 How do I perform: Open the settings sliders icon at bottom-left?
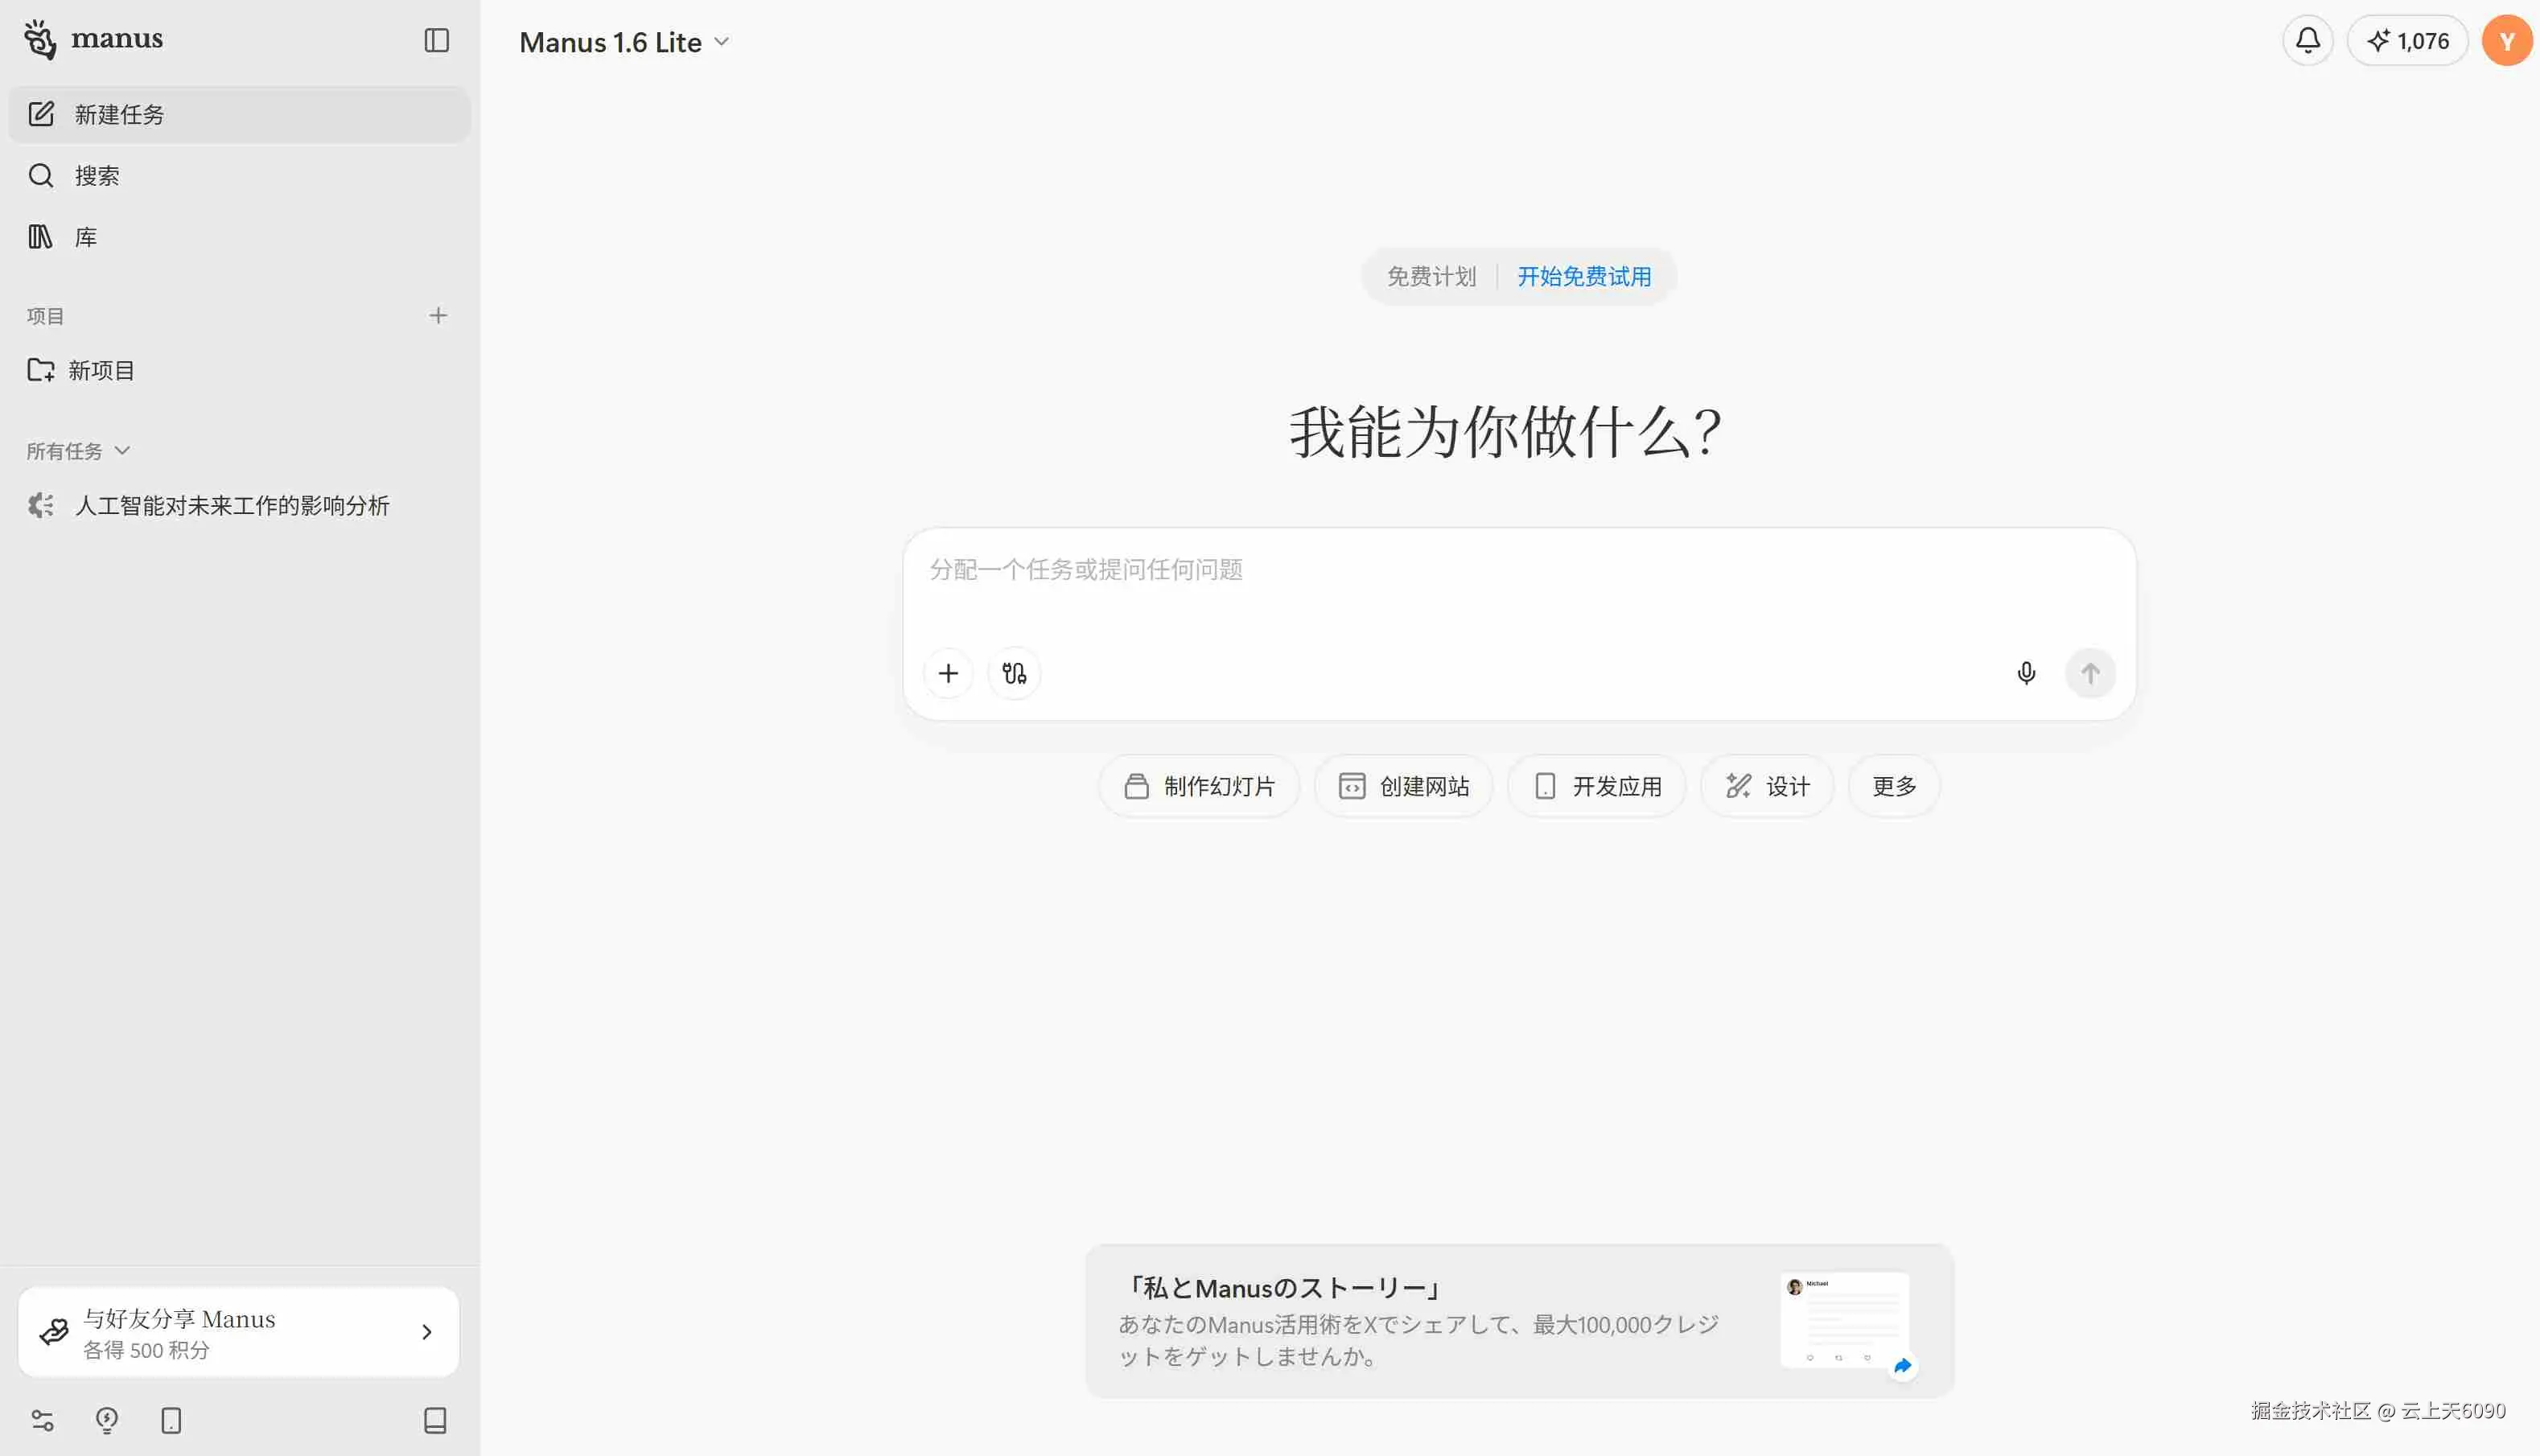[42, 1420]
